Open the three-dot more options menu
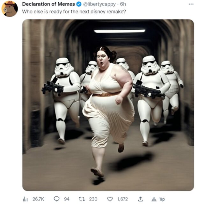 click(x=191, y=4)
